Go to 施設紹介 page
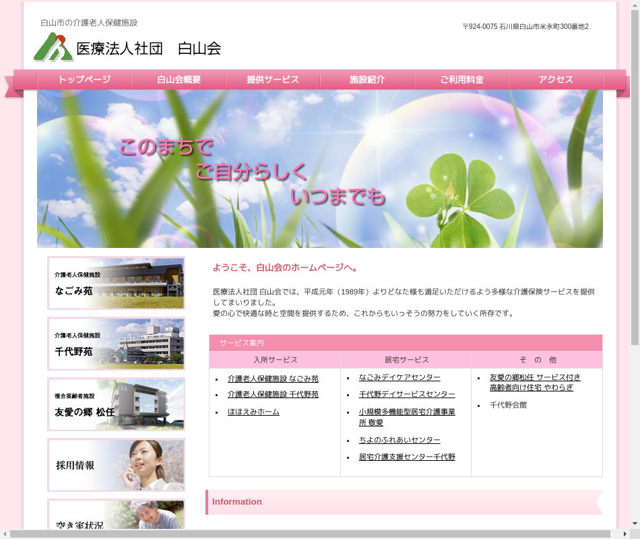The height and width of the screenshot is (539, 640). pyautogui.click(x=367, y=80)
